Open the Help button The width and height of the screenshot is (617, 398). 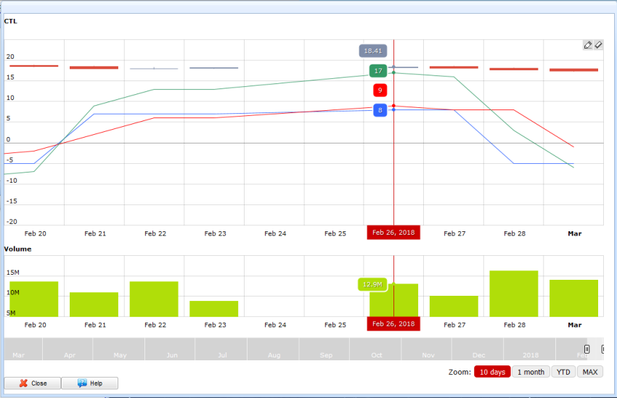[x=89, y=383]
